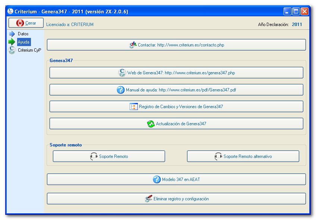Open the Contactar link button

(176, 45)
